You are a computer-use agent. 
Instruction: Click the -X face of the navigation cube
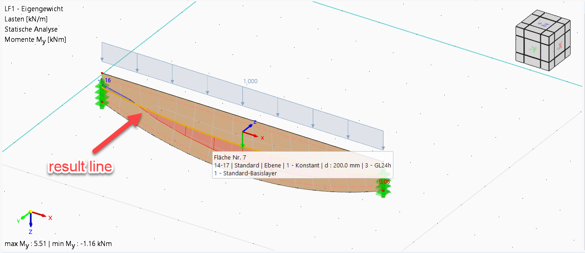click(x=560, y=46)
